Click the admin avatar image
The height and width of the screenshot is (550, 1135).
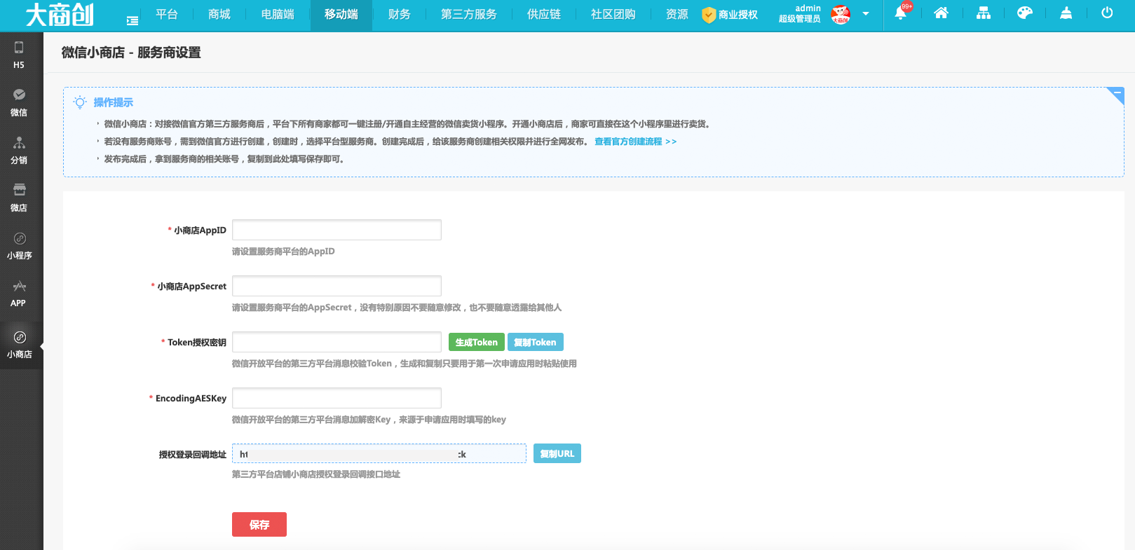(x=841, y=14)
